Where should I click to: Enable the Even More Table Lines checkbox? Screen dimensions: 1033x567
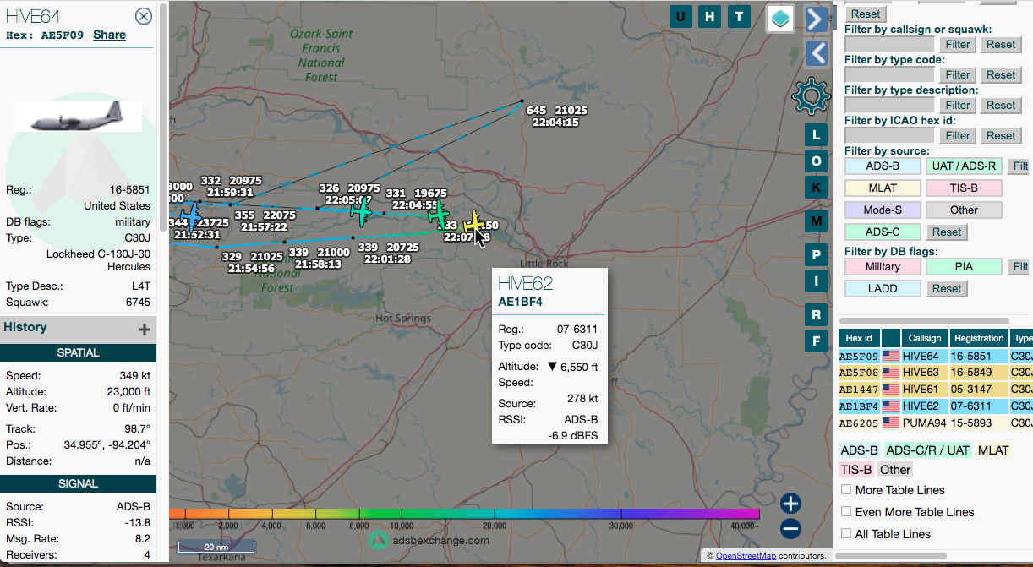point(846,512)
